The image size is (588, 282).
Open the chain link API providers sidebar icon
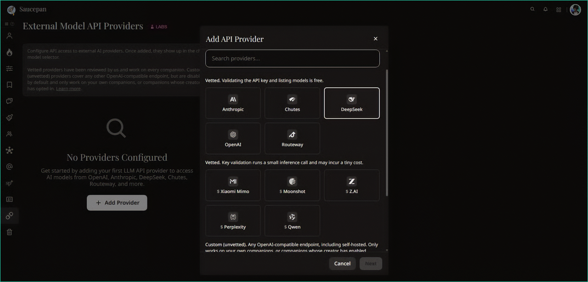[x=9, y=216]
